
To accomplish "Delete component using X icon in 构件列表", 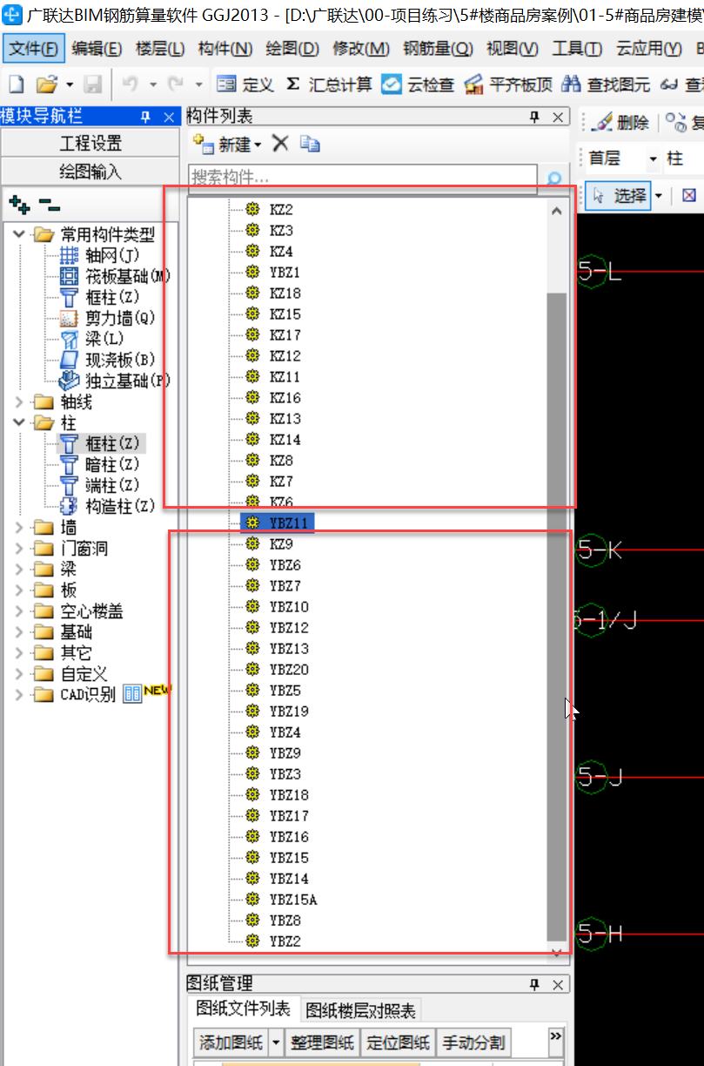I will [x=280, y=144].
